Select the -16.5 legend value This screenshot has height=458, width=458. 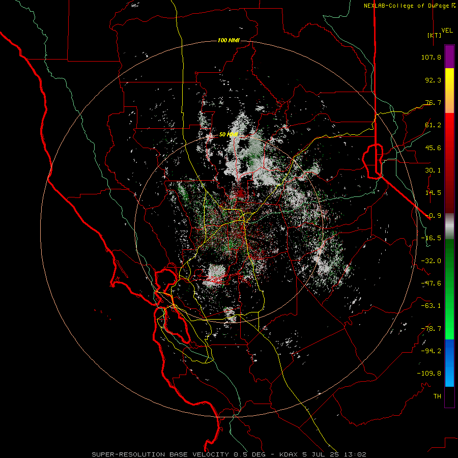pos(431,238)
